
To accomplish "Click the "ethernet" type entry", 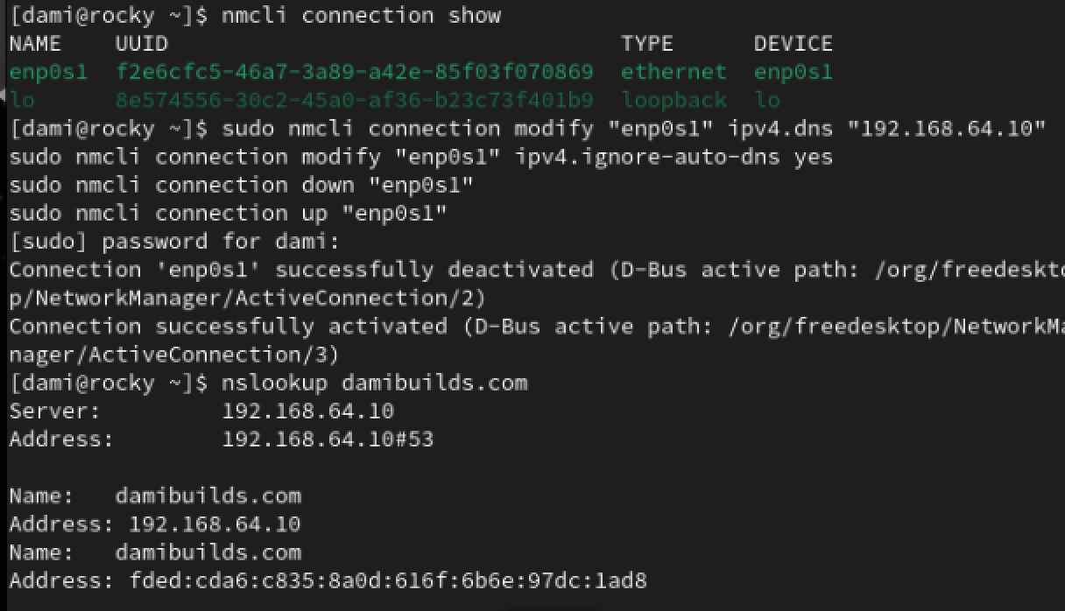I will [x=674, y=72].
